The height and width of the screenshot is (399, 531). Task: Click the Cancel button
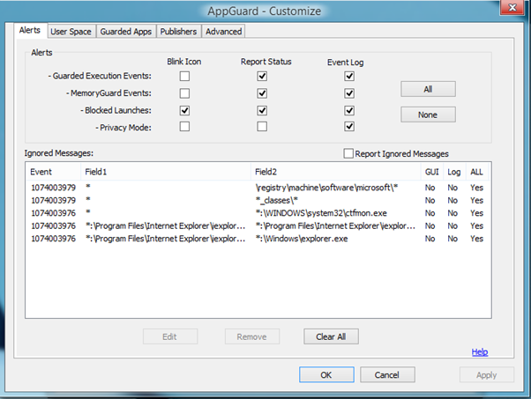click(387, 374)
